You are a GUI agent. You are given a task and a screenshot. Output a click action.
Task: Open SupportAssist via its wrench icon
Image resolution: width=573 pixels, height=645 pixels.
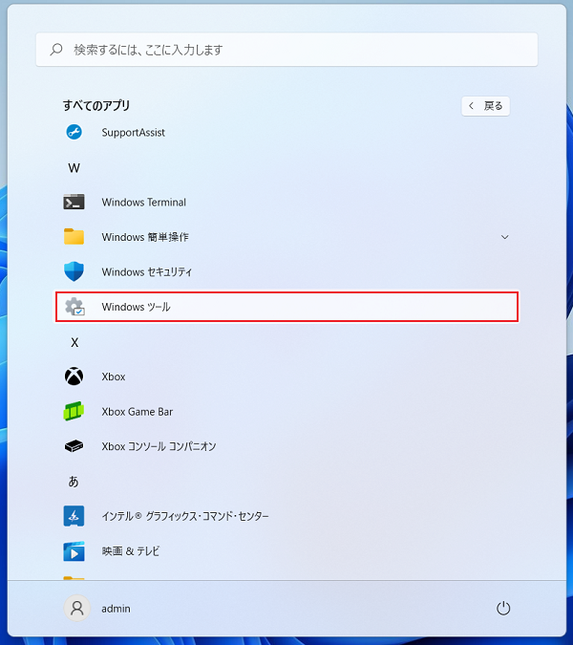point(74,133)
